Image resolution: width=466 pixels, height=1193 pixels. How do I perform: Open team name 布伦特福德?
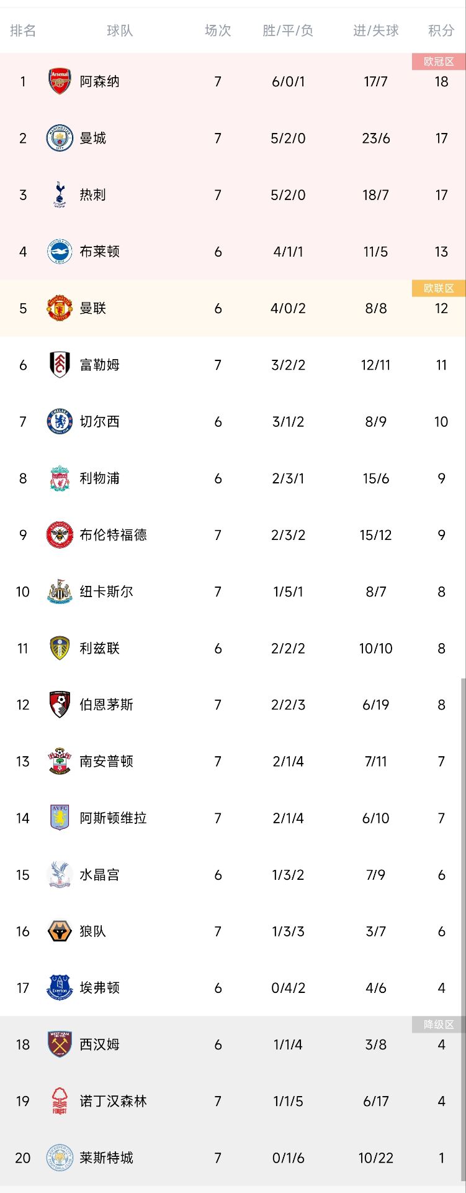point(113,535)
